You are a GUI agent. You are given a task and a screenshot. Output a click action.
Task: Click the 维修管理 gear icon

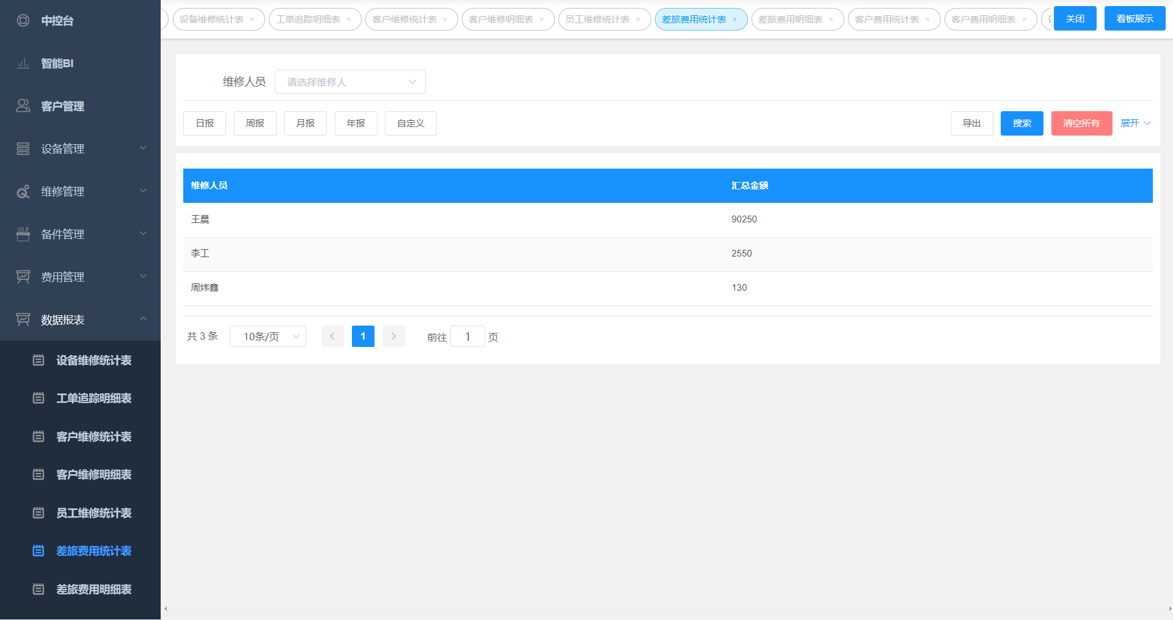click(23, 192)
